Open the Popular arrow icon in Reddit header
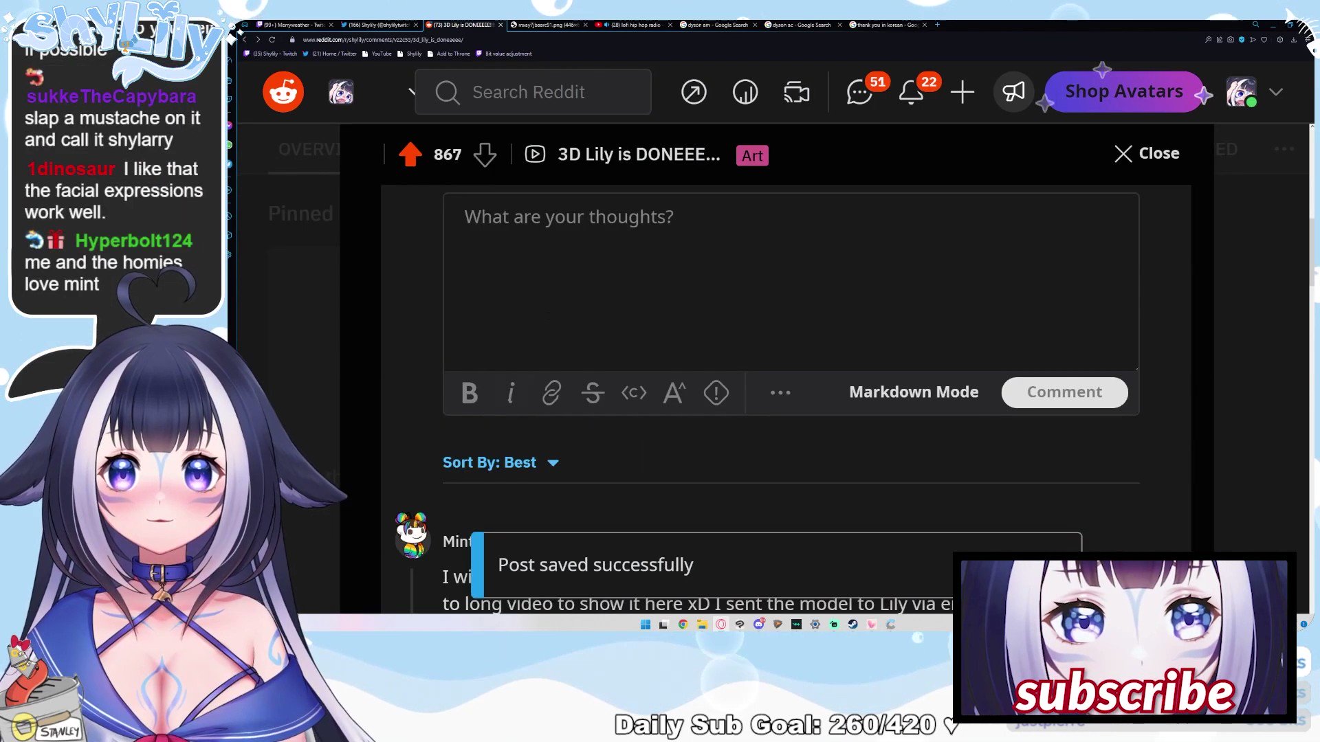1320x742 pixels. coord(694,92)
